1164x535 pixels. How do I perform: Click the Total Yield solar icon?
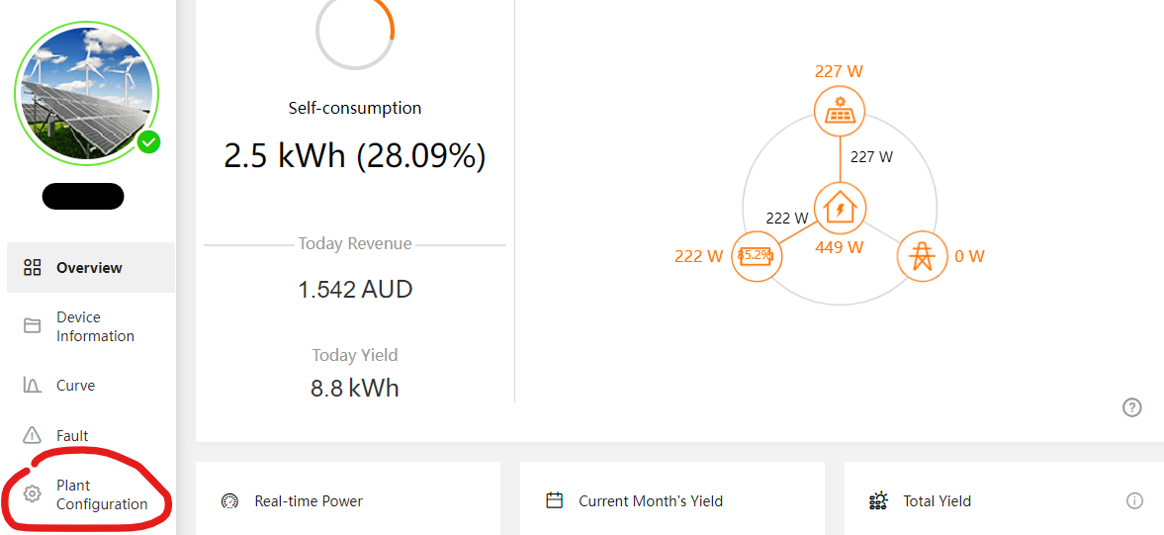pos(878,500)
